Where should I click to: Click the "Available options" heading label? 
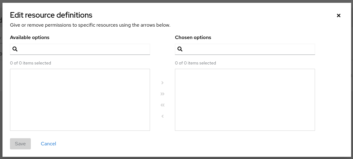click(x=30, y=38)
